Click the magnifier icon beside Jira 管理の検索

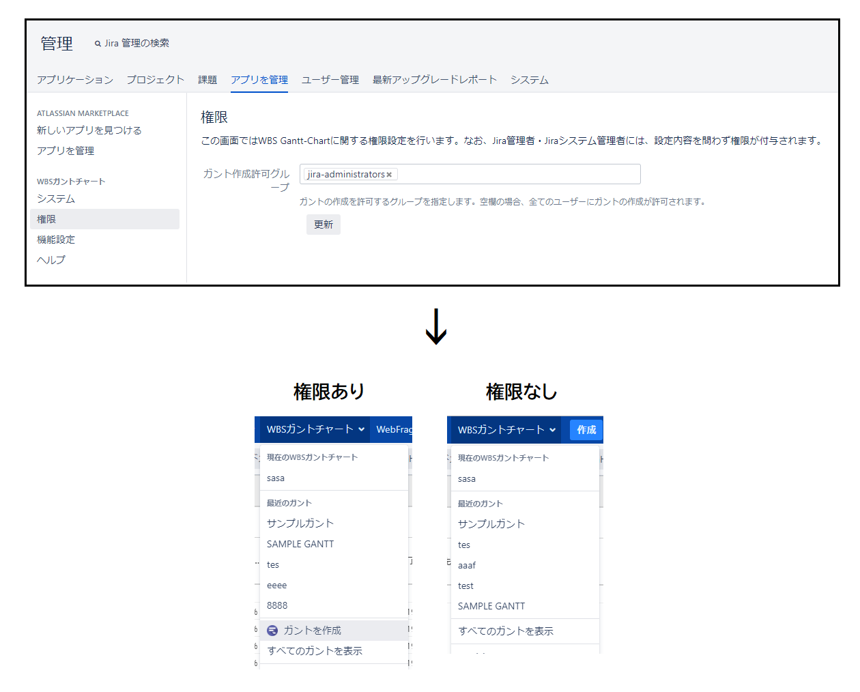click(x=98, y=44)
